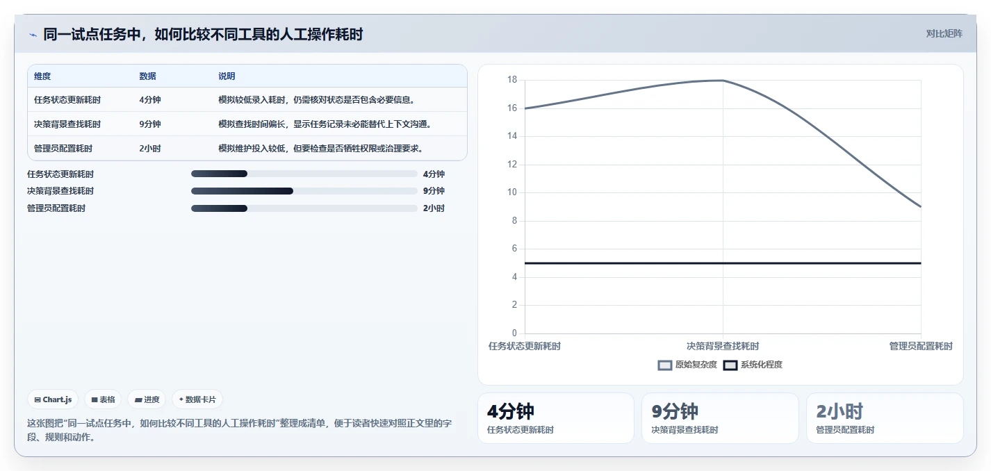The height and width of the screenshot is (471, 991).
Task: Click x-axis label 任务状态更新耗时 on chart
Action: pos(525,346)
